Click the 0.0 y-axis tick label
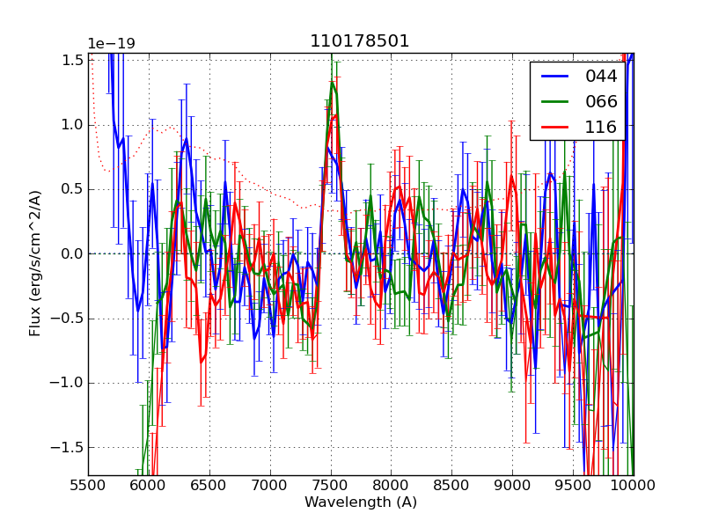704x528 pixels. (70, 253)
